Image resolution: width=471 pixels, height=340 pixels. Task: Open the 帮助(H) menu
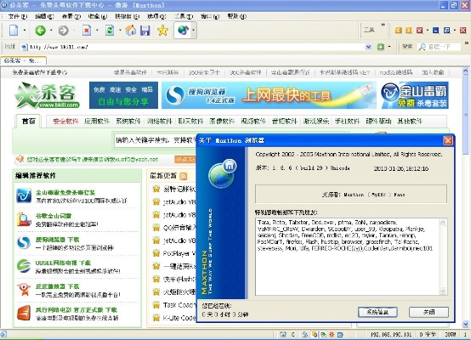[237, 16]
